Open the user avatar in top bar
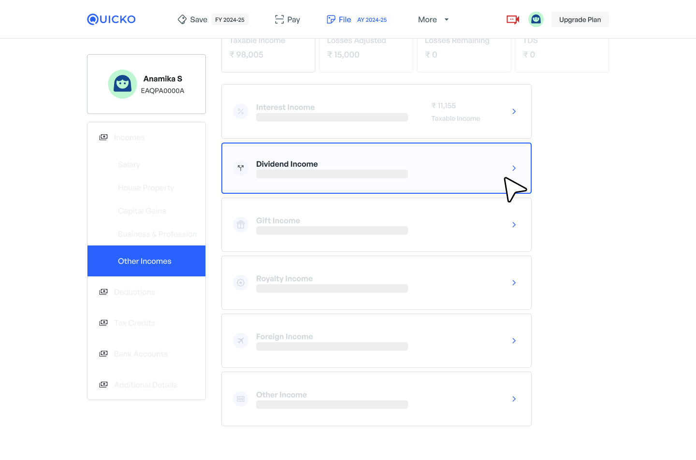This screenshot has width=696, height=460. click(536, 19)
